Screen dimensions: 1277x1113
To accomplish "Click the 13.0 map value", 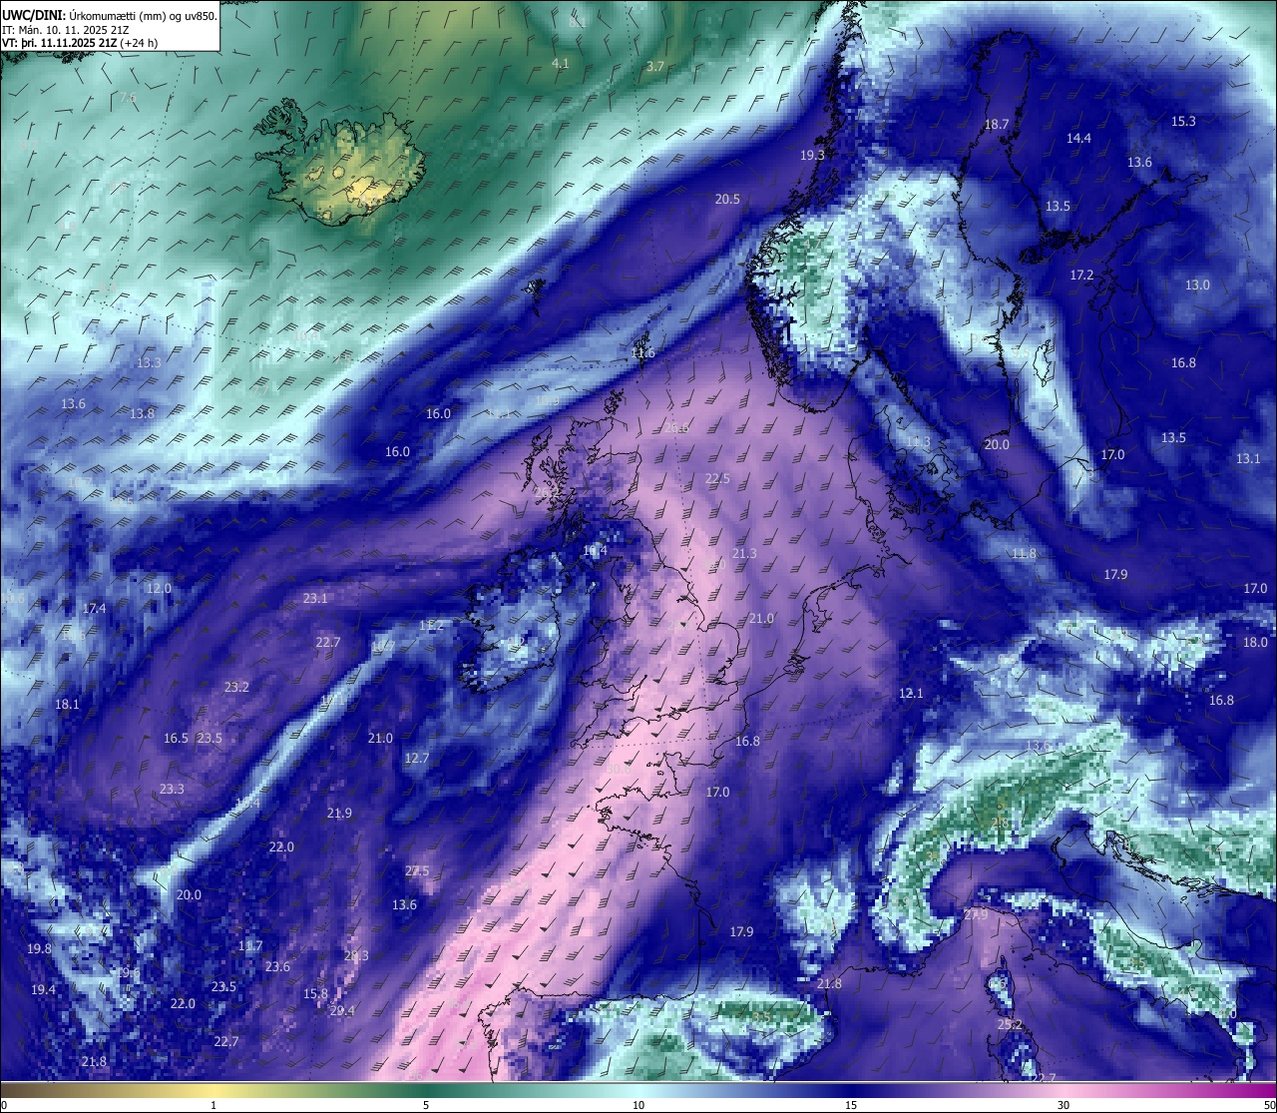I will pyautogui.click(x=1197, y=285).
